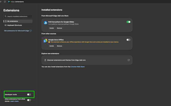This screenshot has height=106, width=171.
Task: Open Details for Poll Everywhere extension
Action: [52, 28]
